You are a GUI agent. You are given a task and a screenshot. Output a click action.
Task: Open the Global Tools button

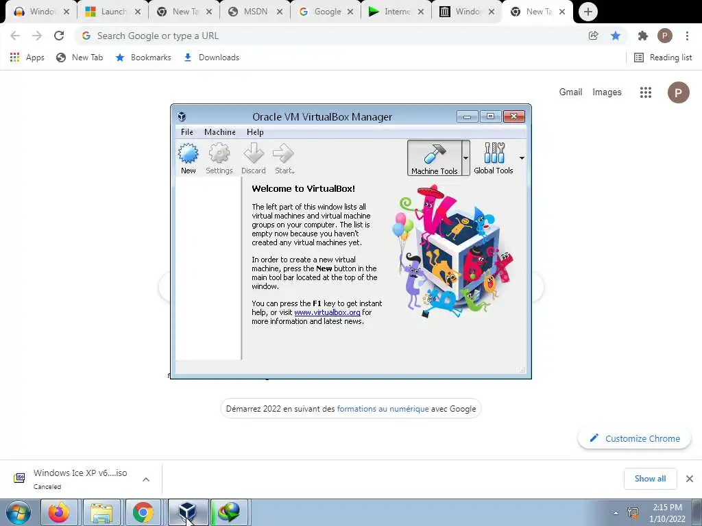pos(494,158)
